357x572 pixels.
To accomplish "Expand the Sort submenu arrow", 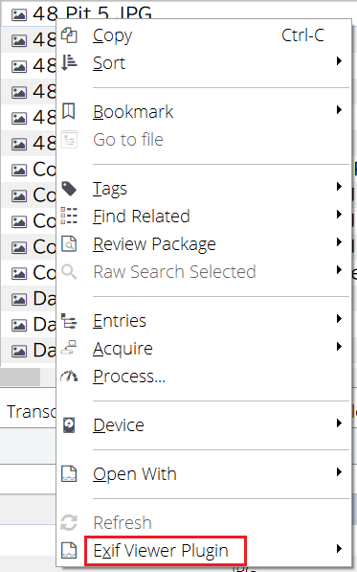I will click(339, 61).
